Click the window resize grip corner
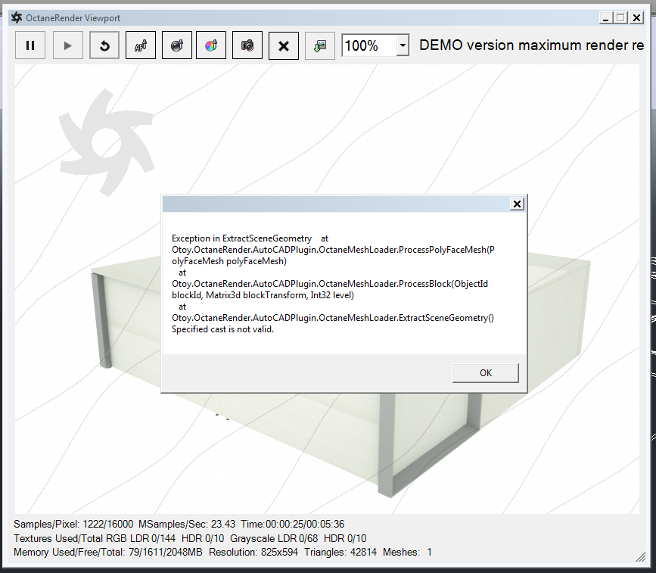 point(641,556)
